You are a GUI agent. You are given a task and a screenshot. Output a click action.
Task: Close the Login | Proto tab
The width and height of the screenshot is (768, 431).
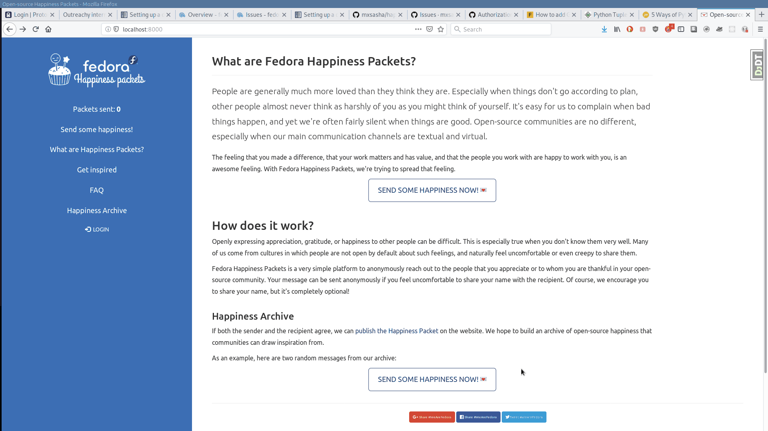tap(52, 15)
